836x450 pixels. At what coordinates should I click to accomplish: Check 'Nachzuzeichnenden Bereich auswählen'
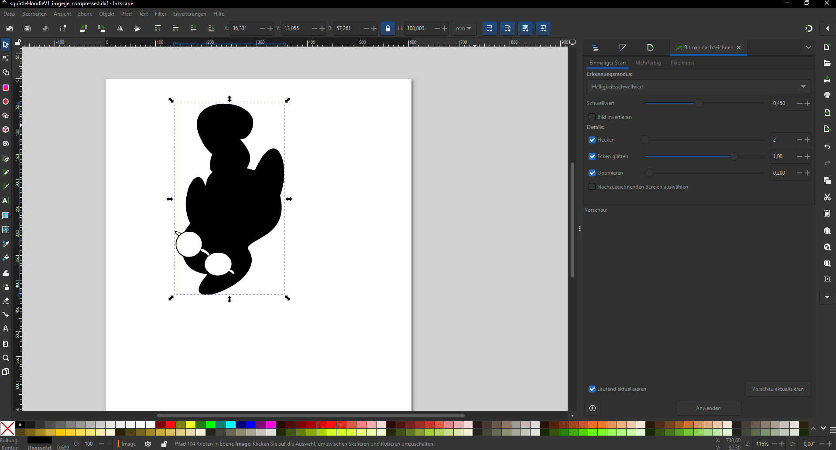(592, 187)
